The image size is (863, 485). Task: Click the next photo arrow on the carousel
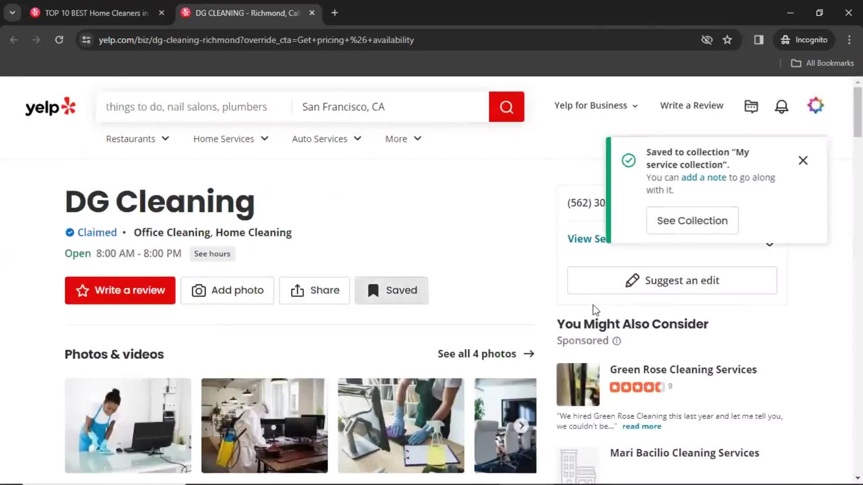point(521,425)
